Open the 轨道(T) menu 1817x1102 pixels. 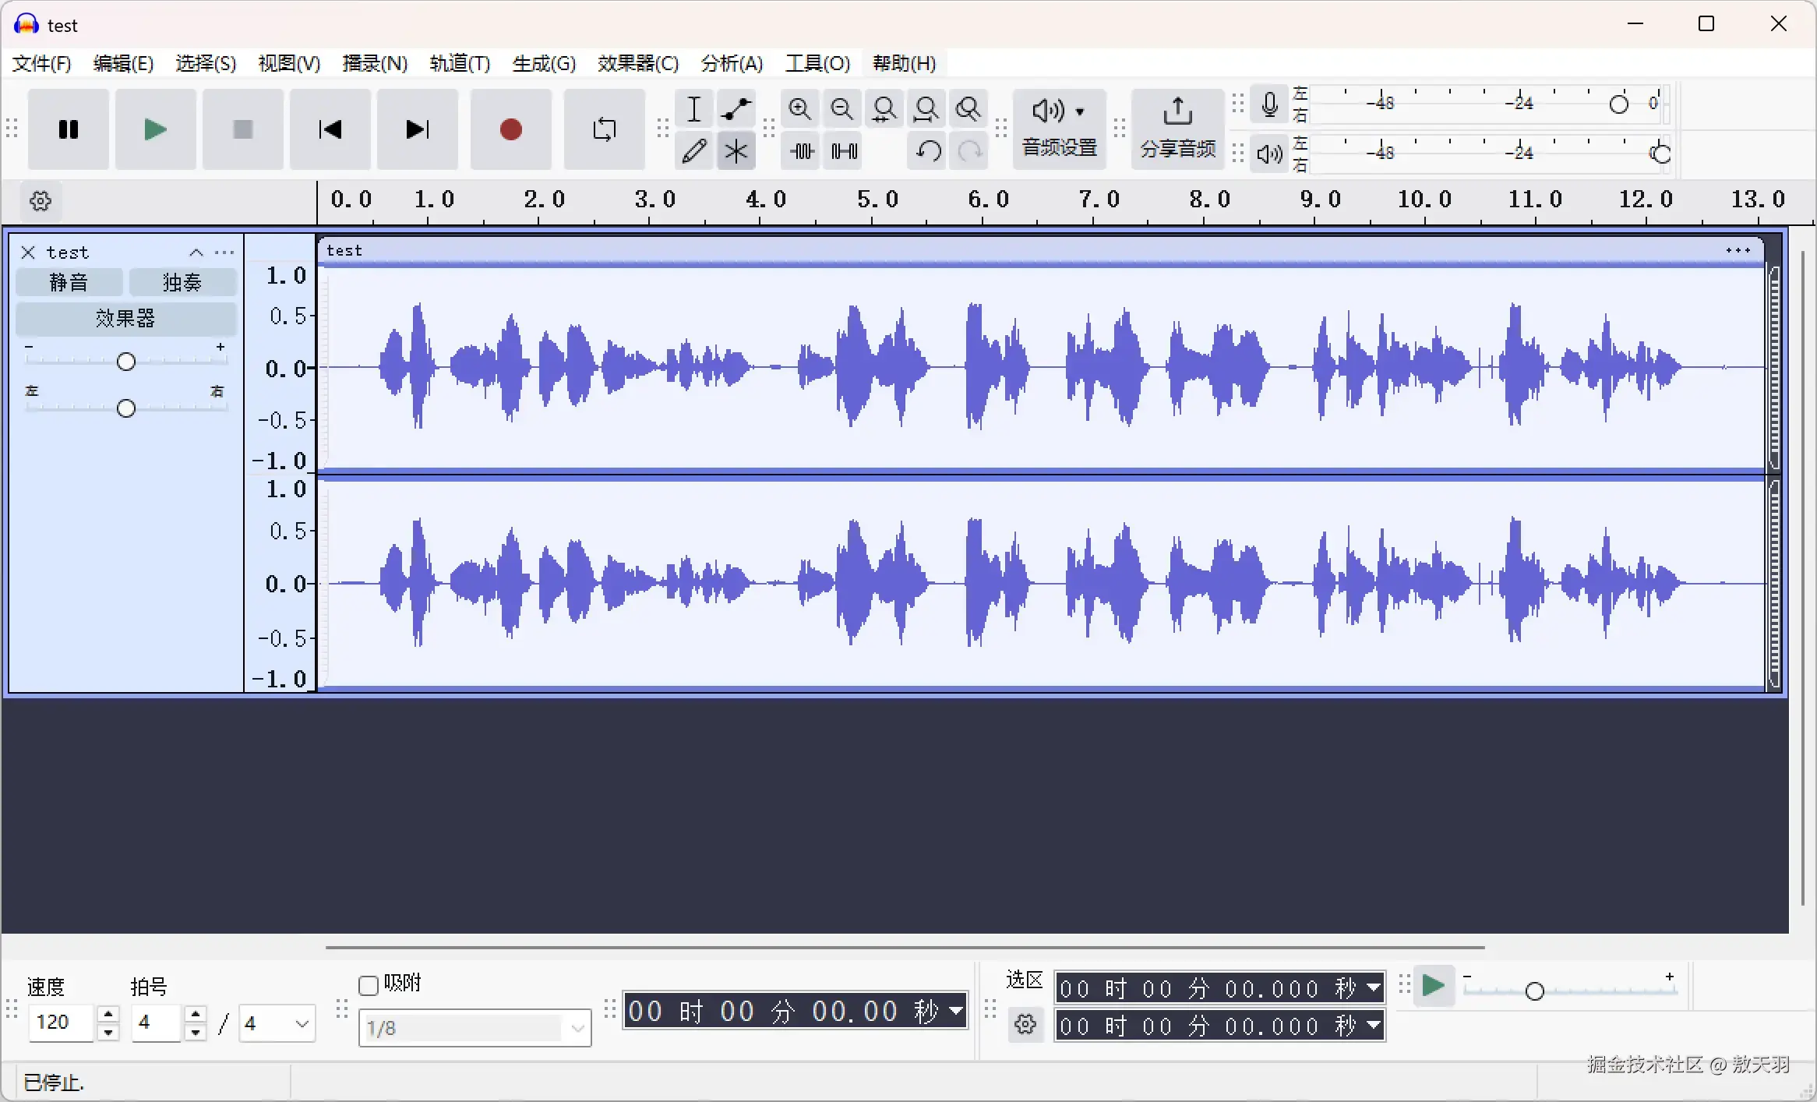[459, 63]
